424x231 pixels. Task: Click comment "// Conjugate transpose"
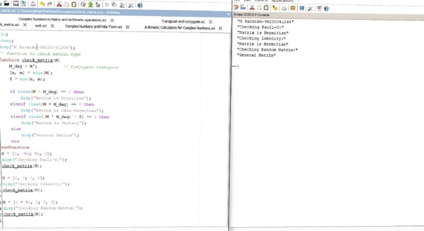coord(91,67)
